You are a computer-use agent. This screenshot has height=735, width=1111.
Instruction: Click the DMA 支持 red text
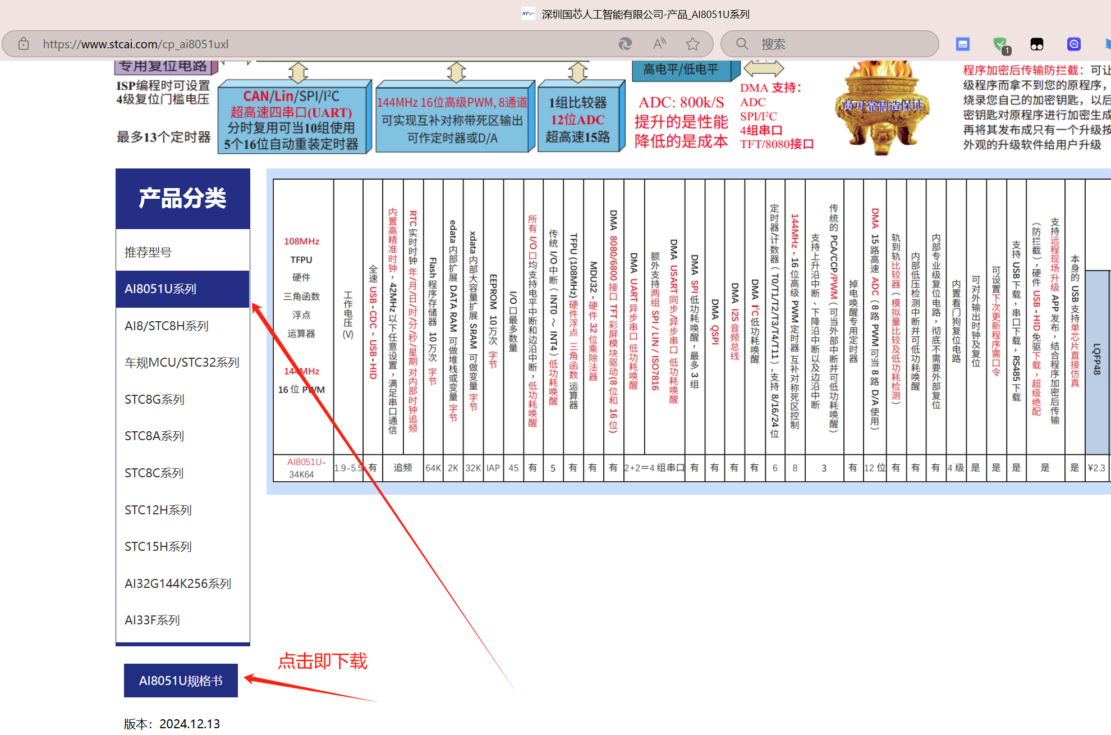coord(770,88)
